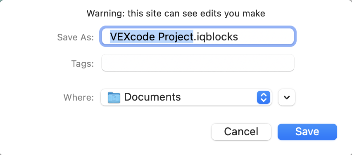Click the empty dialog area below the Tags field

coord(198,80)
